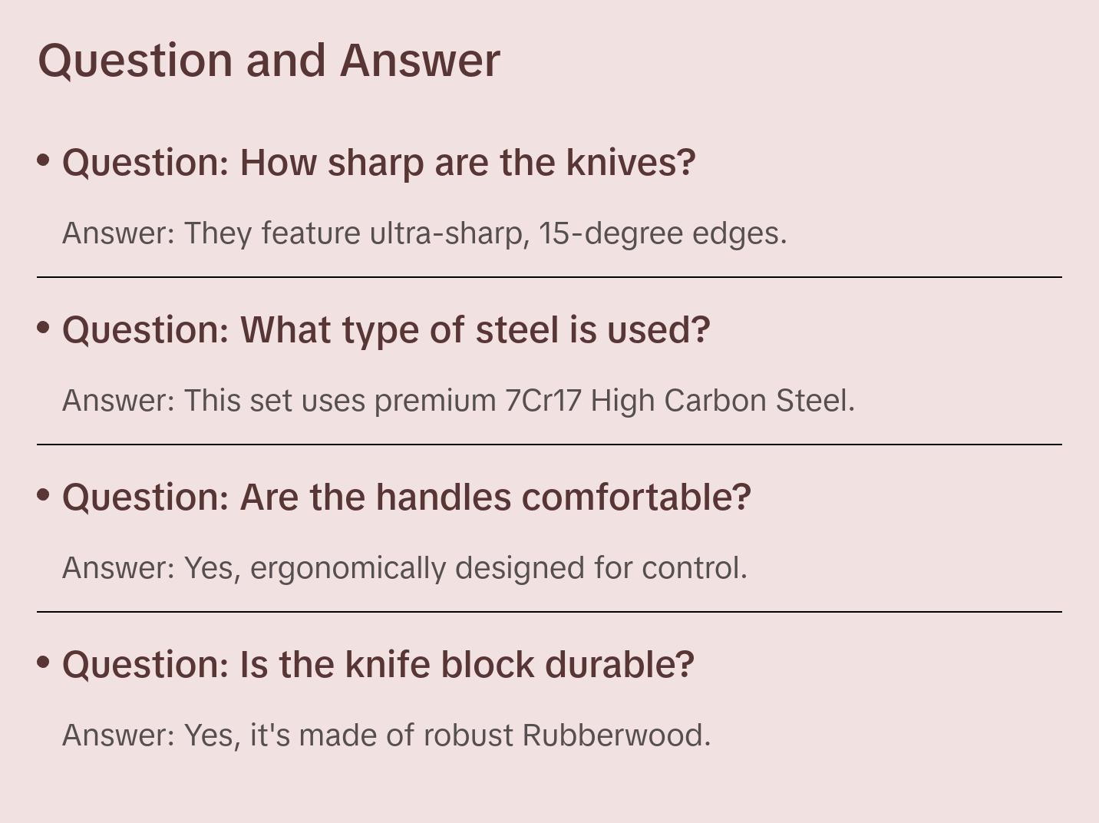Click the answer about ultra-sharp 15-degree edges

(424, 233)
